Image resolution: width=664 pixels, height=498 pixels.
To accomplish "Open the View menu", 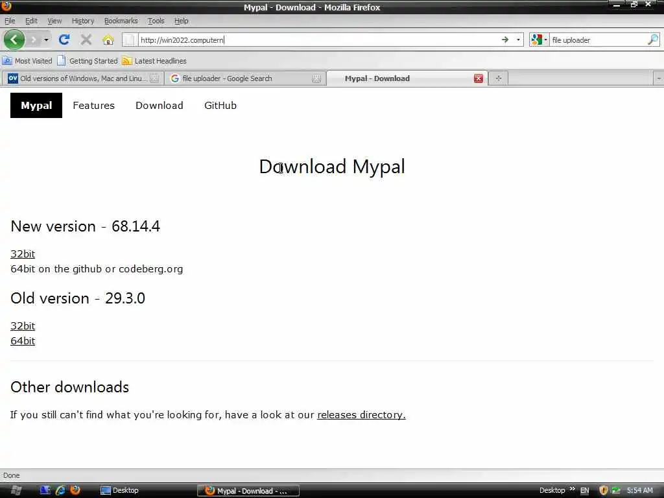I will point(54,21).
